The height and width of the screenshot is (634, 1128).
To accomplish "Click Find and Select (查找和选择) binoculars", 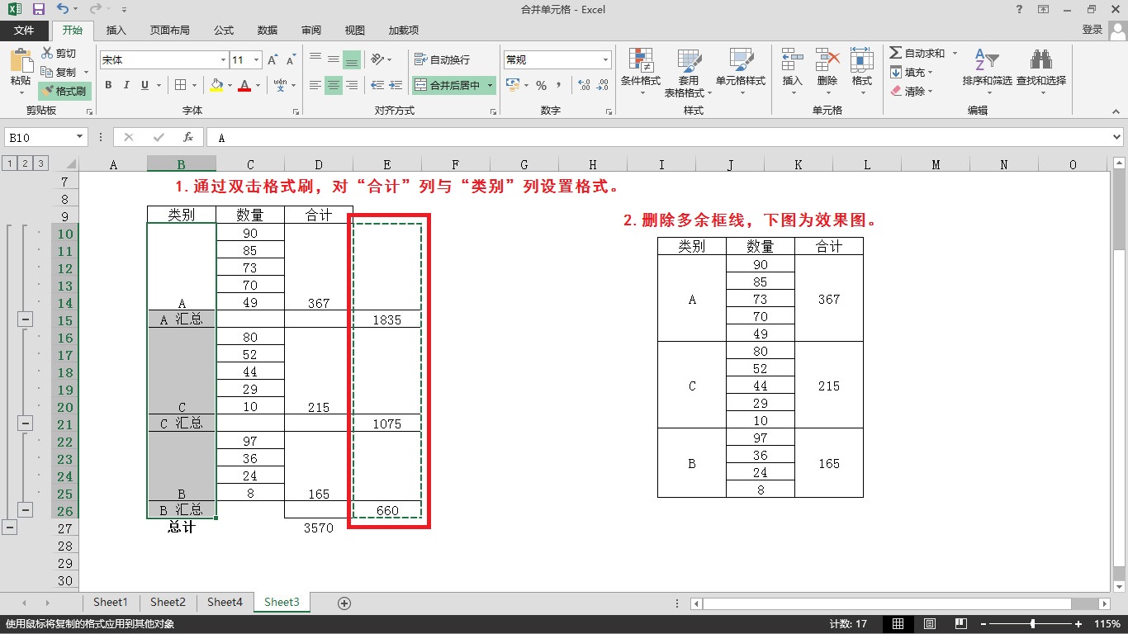I will click(x=1041, y=60).
